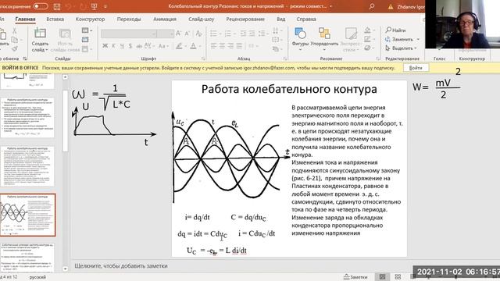Click Найти find button
Screen dimensions: 500x281
pyautogui.click(x=395, y=30)
